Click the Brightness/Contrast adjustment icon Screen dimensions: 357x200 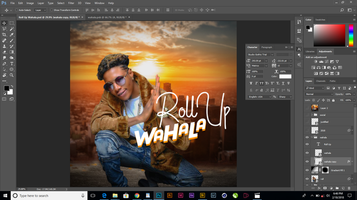coord(316,62)
